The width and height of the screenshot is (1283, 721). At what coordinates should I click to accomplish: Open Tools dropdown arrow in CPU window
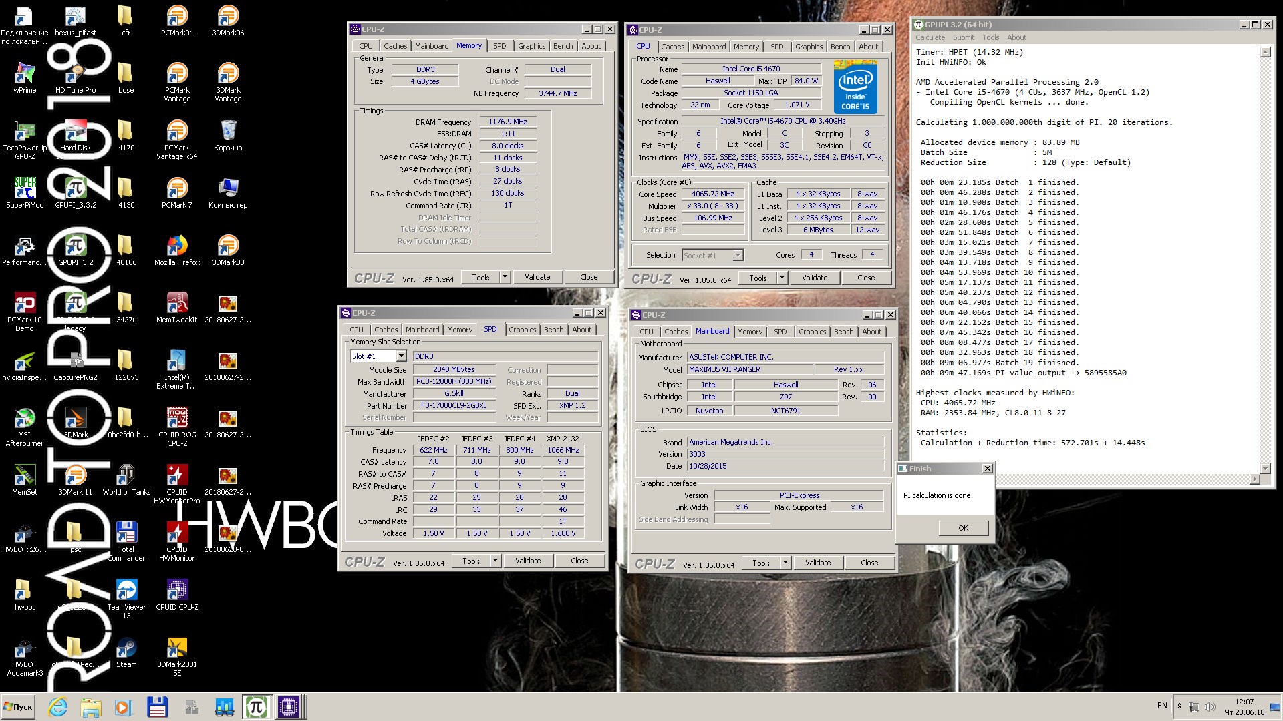coord(782,278)
